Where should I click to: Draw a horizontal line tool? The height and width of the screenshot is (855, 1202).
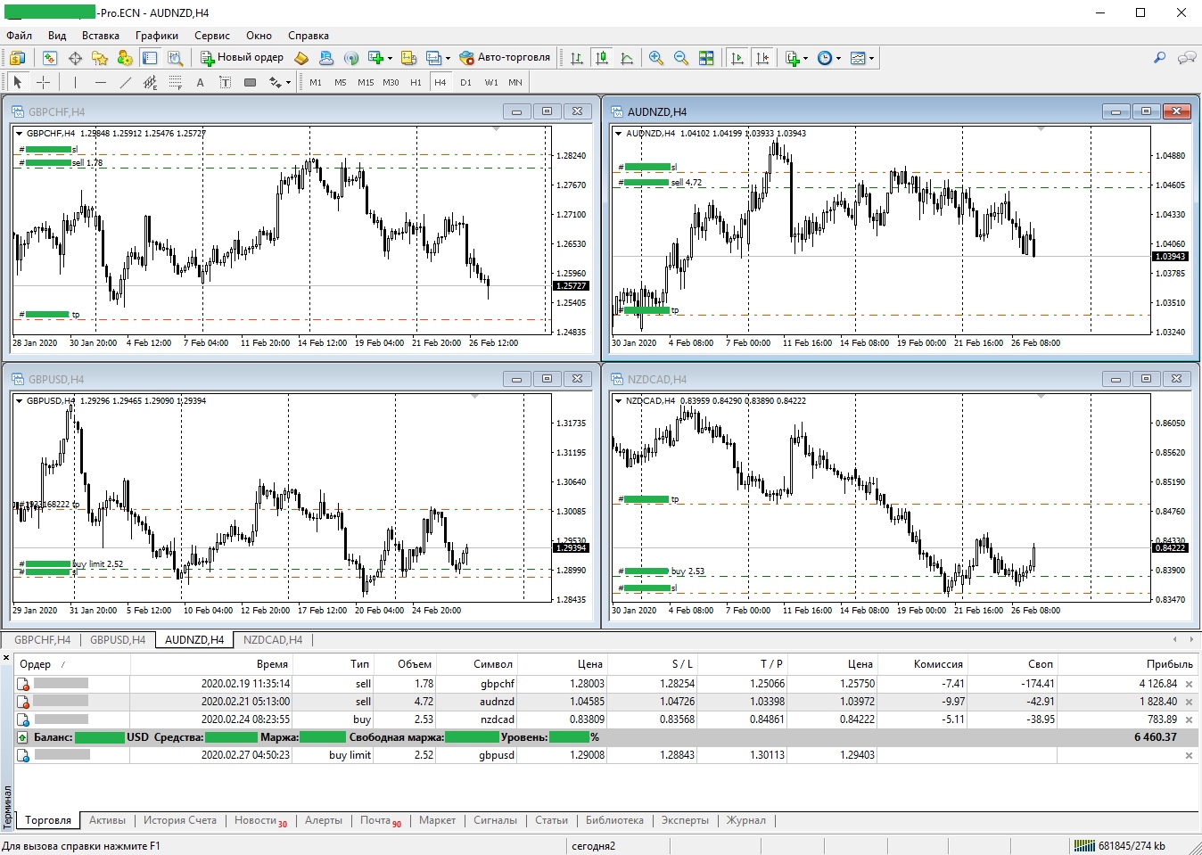[x=100, y=82]
